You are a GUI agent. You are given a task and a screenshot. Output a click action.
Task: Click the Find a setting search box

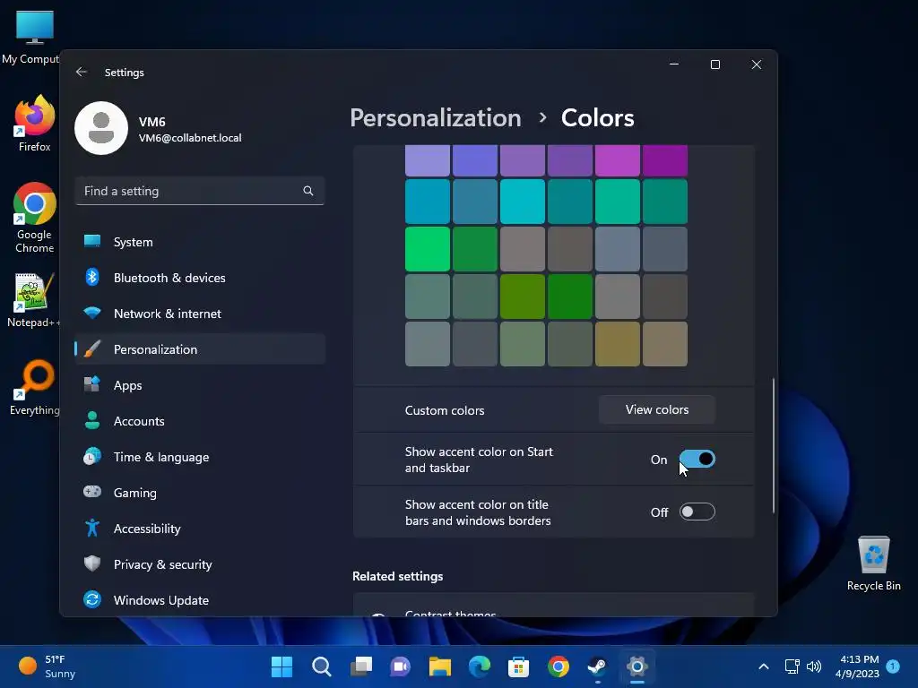(x=200, y=191)
